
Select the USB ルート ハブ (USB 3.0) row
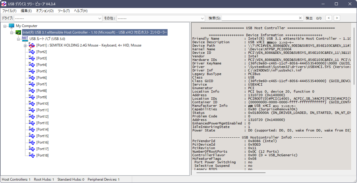[47, 39]
